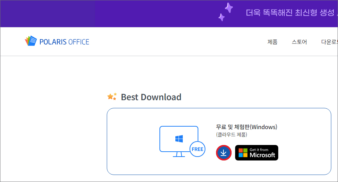
Task: Open the 제품 menu
Action: click(272, 42)
